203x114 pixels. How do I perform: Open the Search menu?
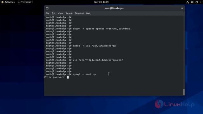click(69, 13)
